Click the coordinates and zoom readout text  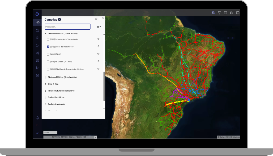coord(69,137)
